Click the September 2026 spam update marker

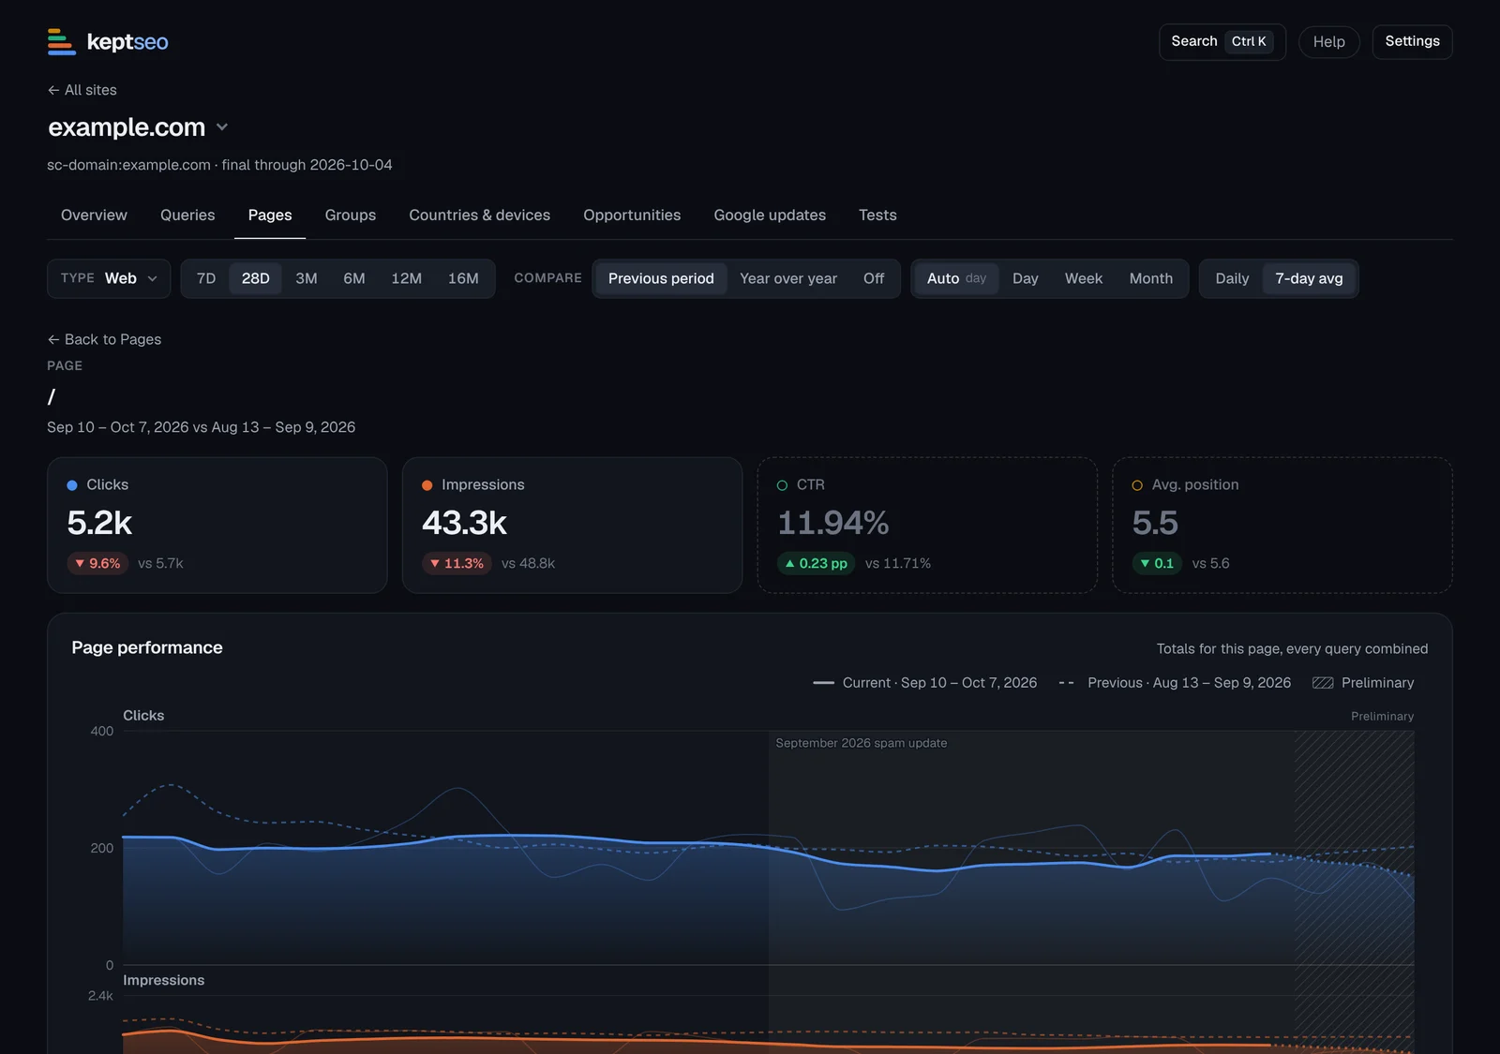click(861, 743)
